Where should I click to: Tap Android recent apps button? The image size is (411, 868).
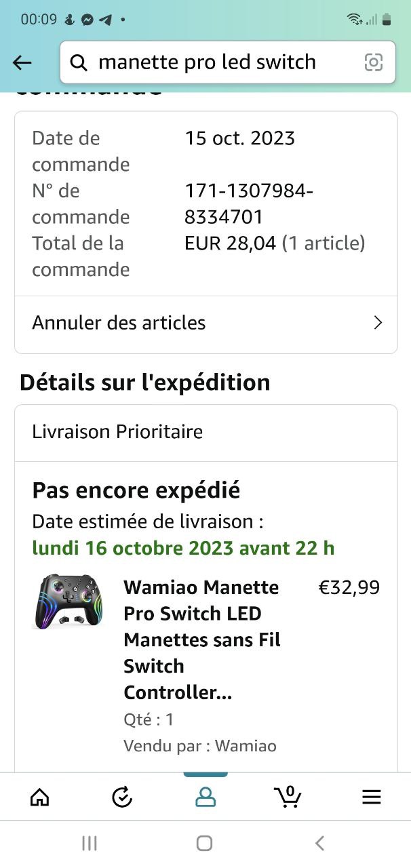[x=89, y=843]
